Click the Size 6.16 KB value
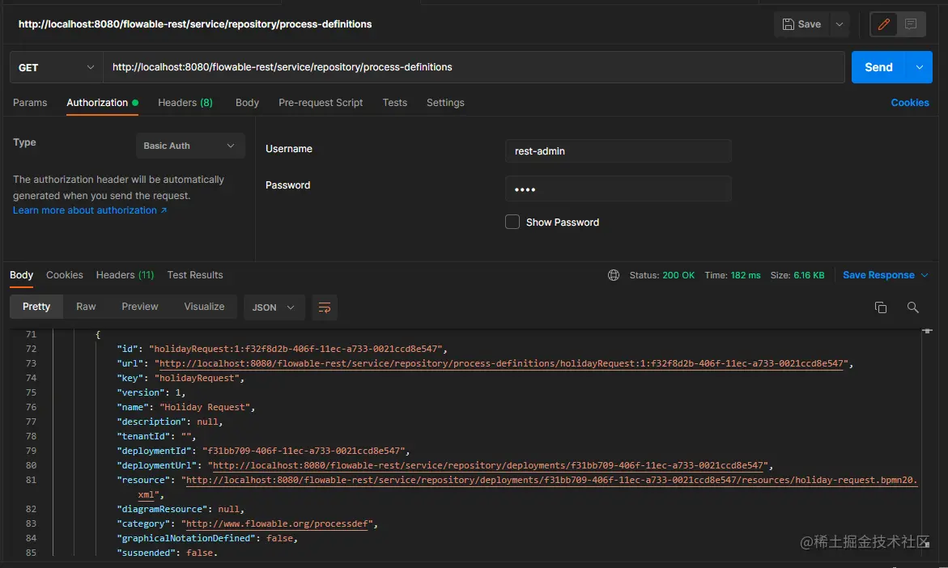Viewport: 948px width, 568px height. pyautogui.click(x=808, y=275)
